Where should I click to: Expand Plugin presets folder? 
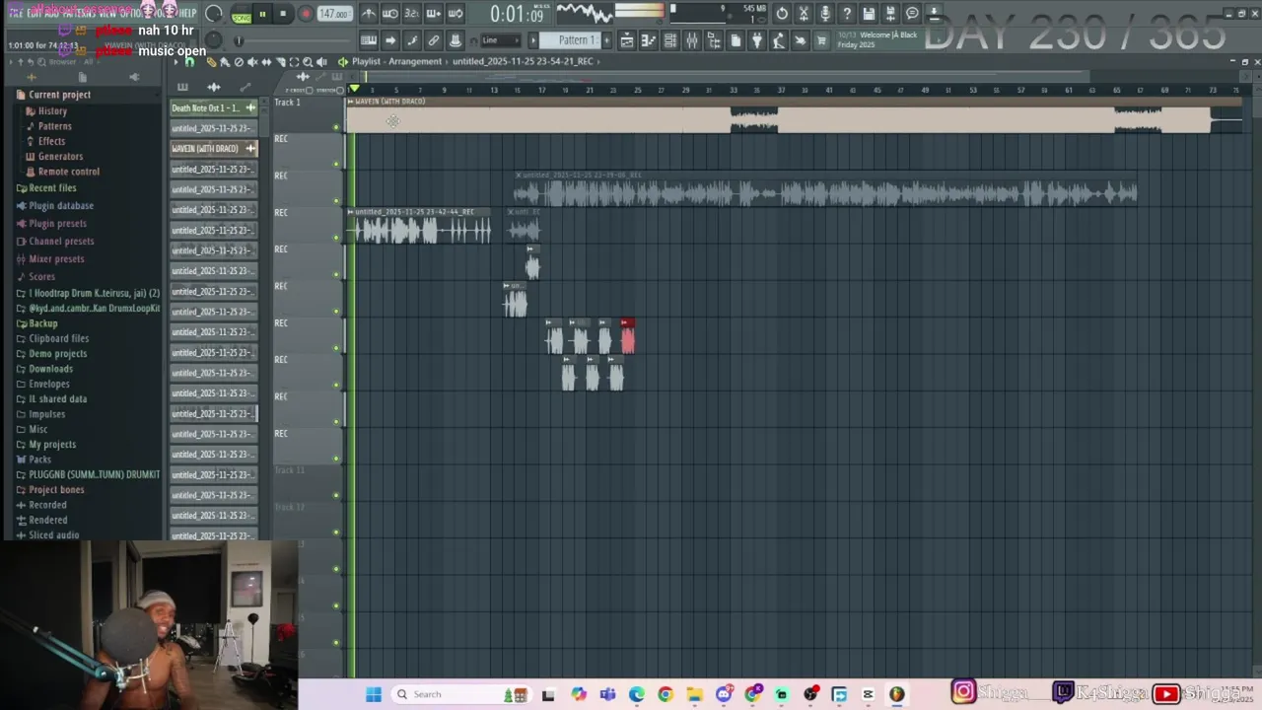click(57, 224)
